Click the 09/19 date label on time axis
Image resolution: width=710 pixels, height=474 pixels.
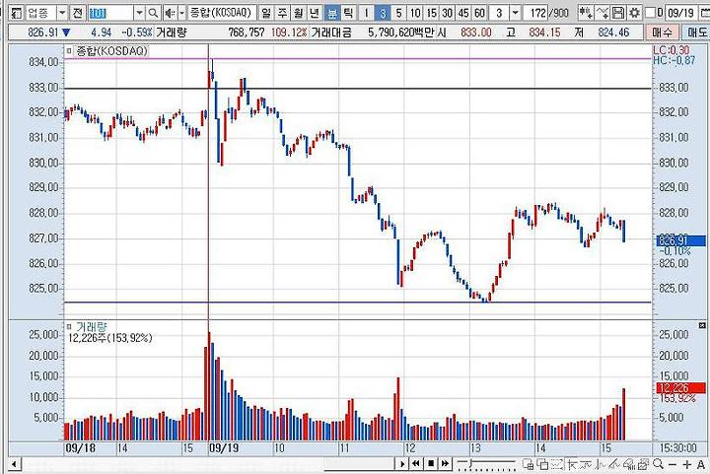[x=224, y=448]
